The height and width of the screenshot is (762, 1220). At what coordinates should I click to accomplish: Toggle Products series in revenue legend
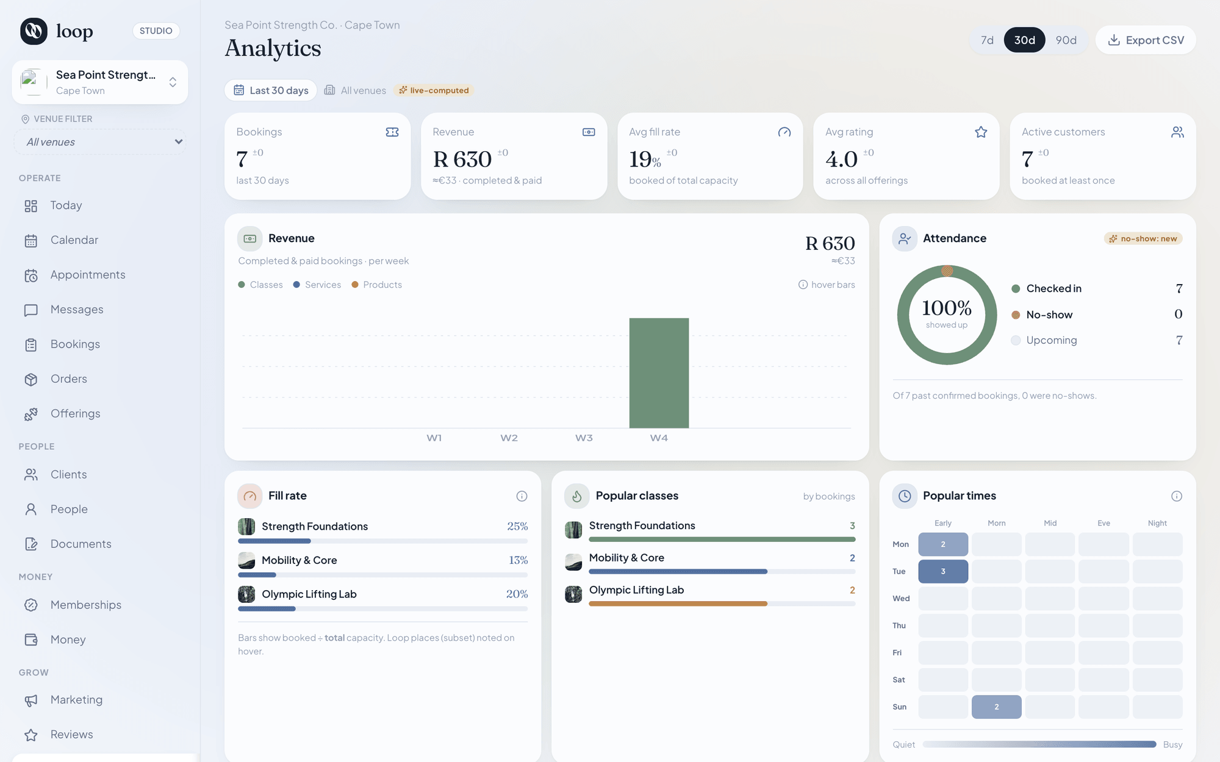pos(377,285)
